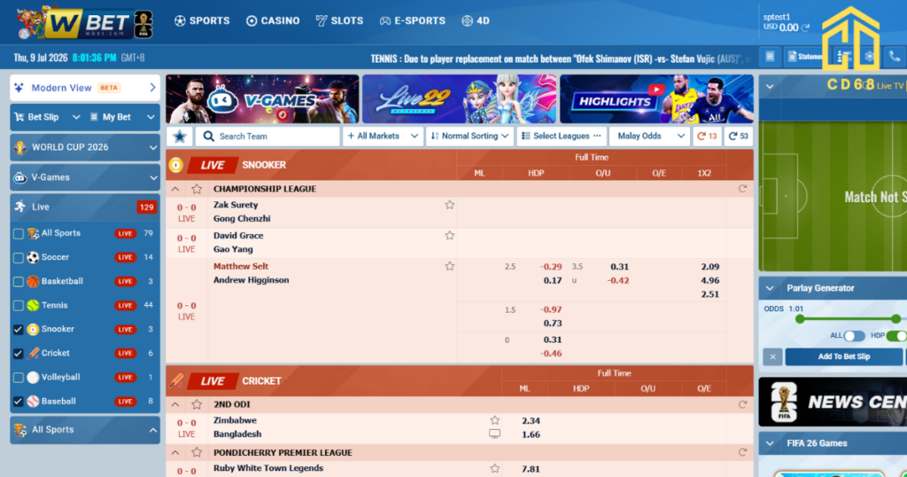Check the All Sports live checkbox

19,234
